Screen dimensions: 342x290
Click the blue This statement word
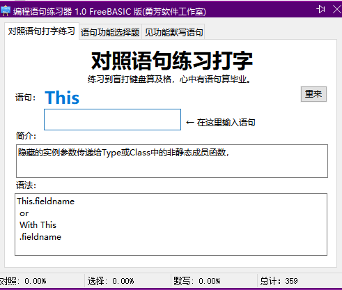pyautogui.click(x=62, y=98)
